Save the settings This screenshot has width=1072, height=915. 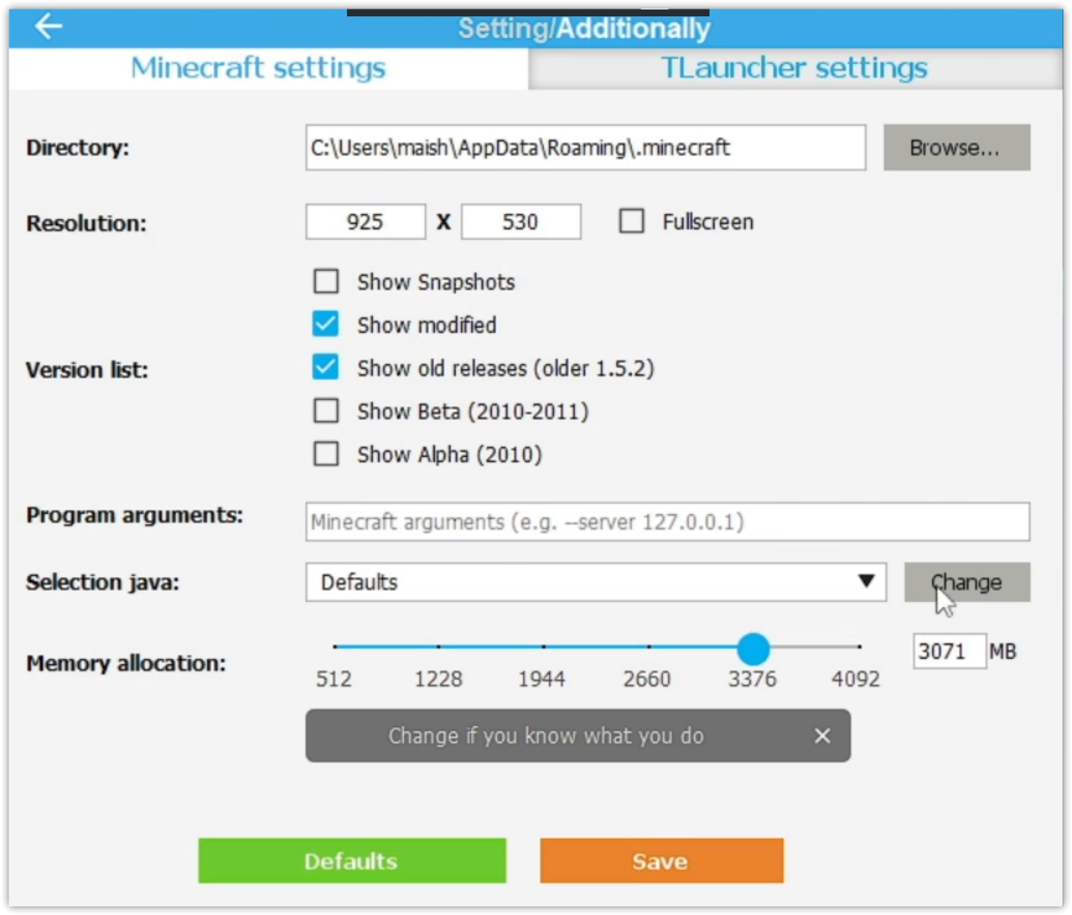[661, 861]
